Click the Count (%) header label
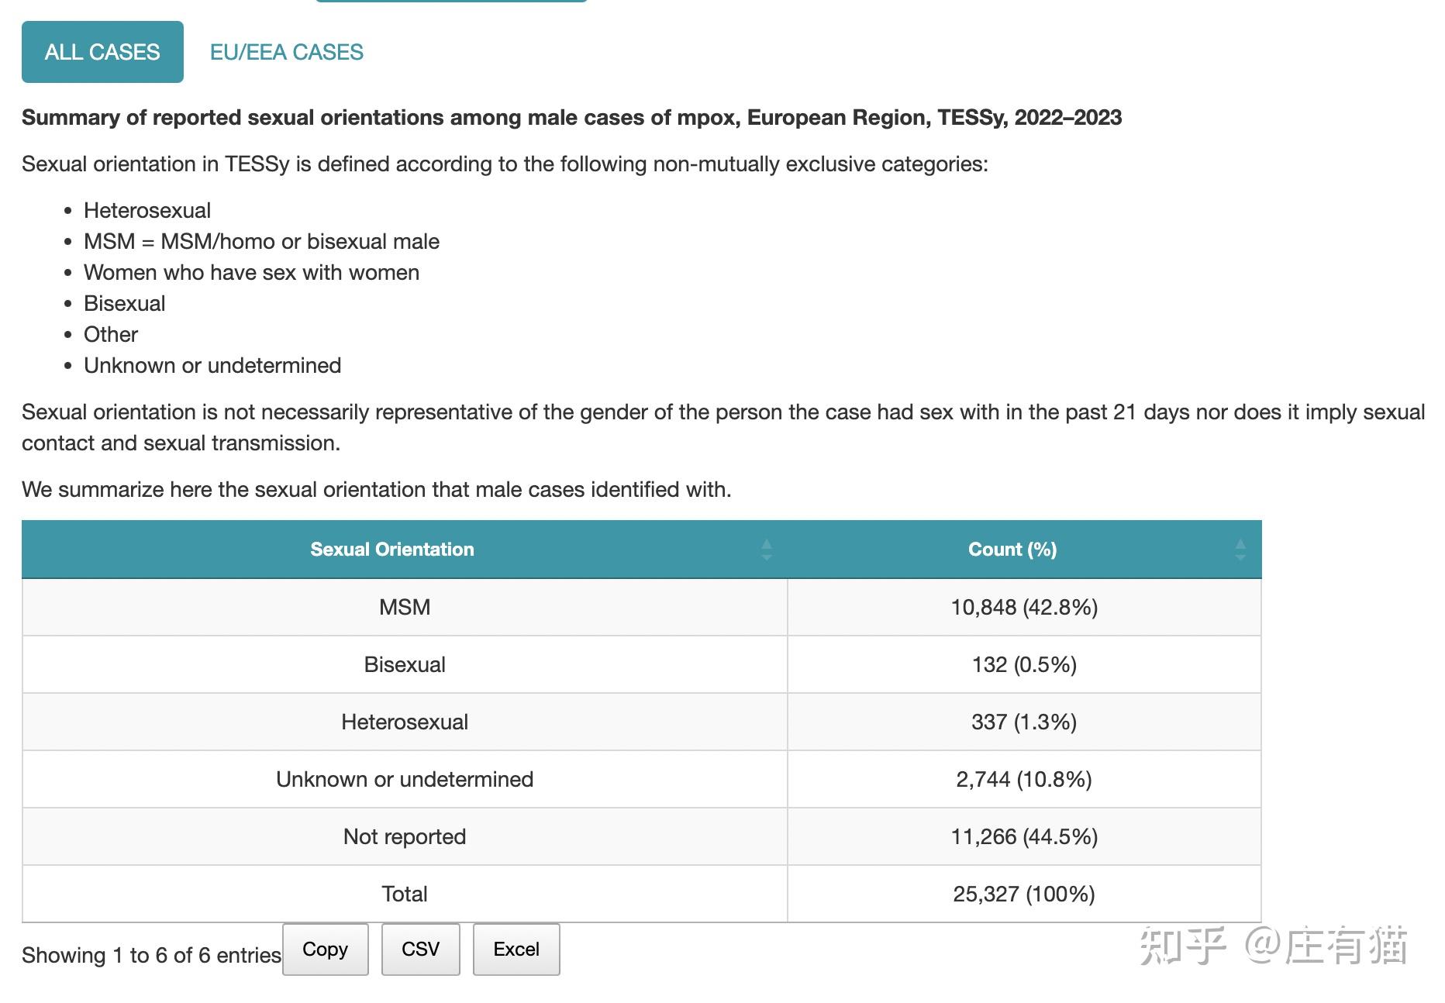This screenshot has width=1445, height=1003. pos(1012,550)
